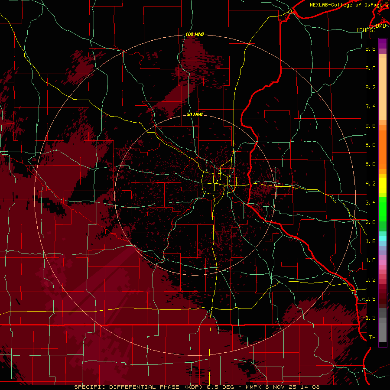Click the 5.0 value on the color scale
This screenshot has width=390, height=390.
(x=370, y=164)
